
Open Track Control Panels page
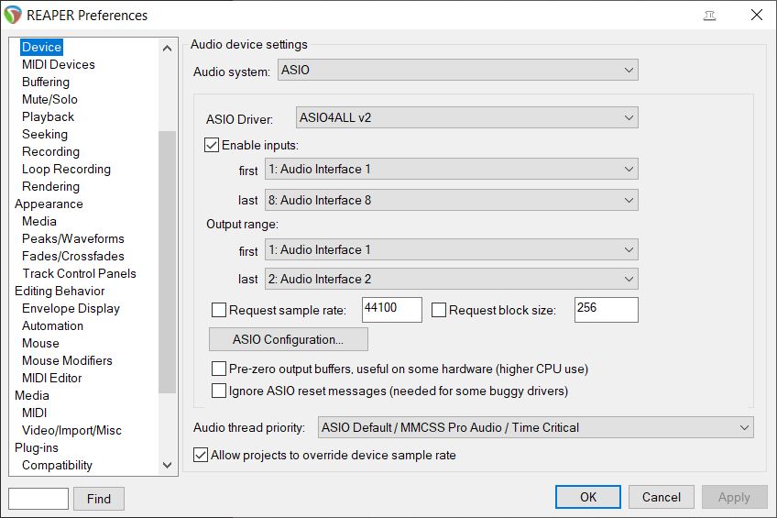click(80, 273)
